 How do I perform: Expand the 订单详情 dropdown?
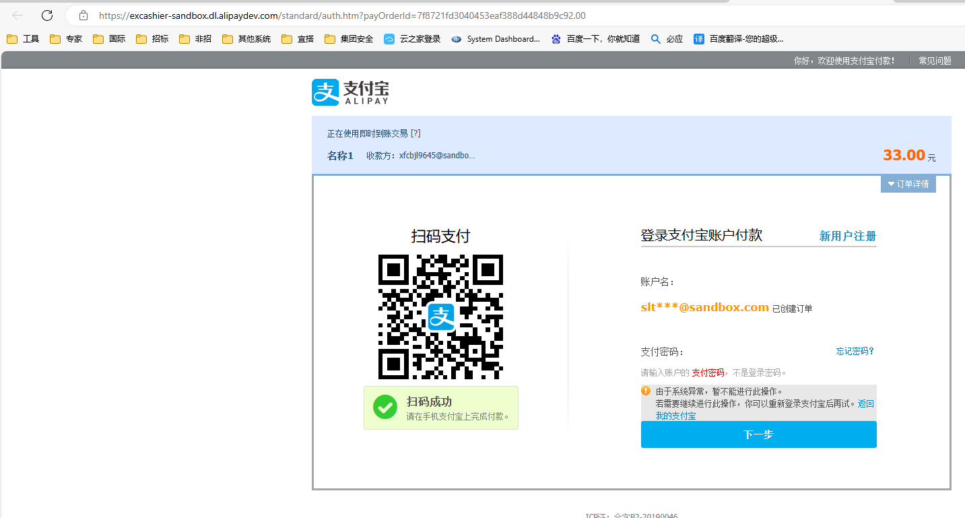[908, 184]
